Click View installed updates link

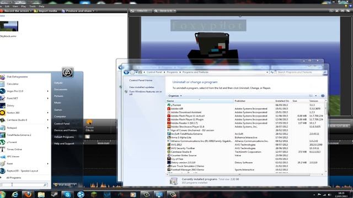click(x=142, y=87)
